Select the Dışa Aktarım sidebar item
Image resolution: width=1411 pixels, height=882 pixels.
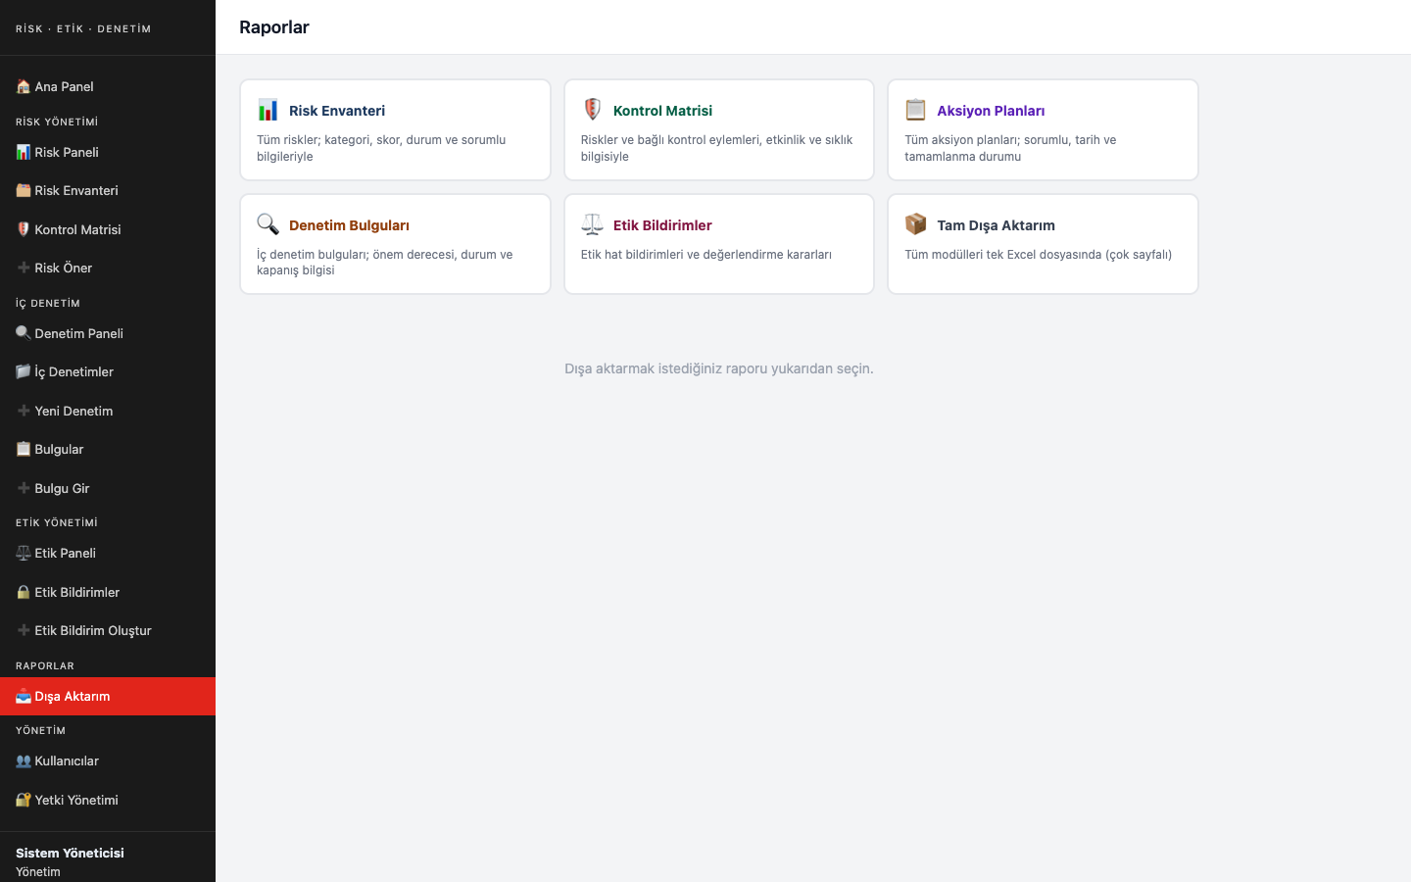(x=72, y=696)
